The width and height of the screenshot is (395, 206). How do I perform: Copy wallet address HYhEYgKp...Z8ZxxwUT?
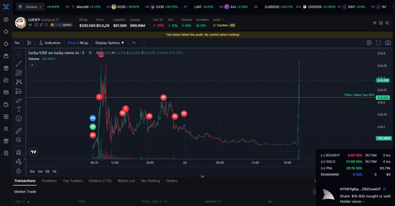click(x=384, y=189)
